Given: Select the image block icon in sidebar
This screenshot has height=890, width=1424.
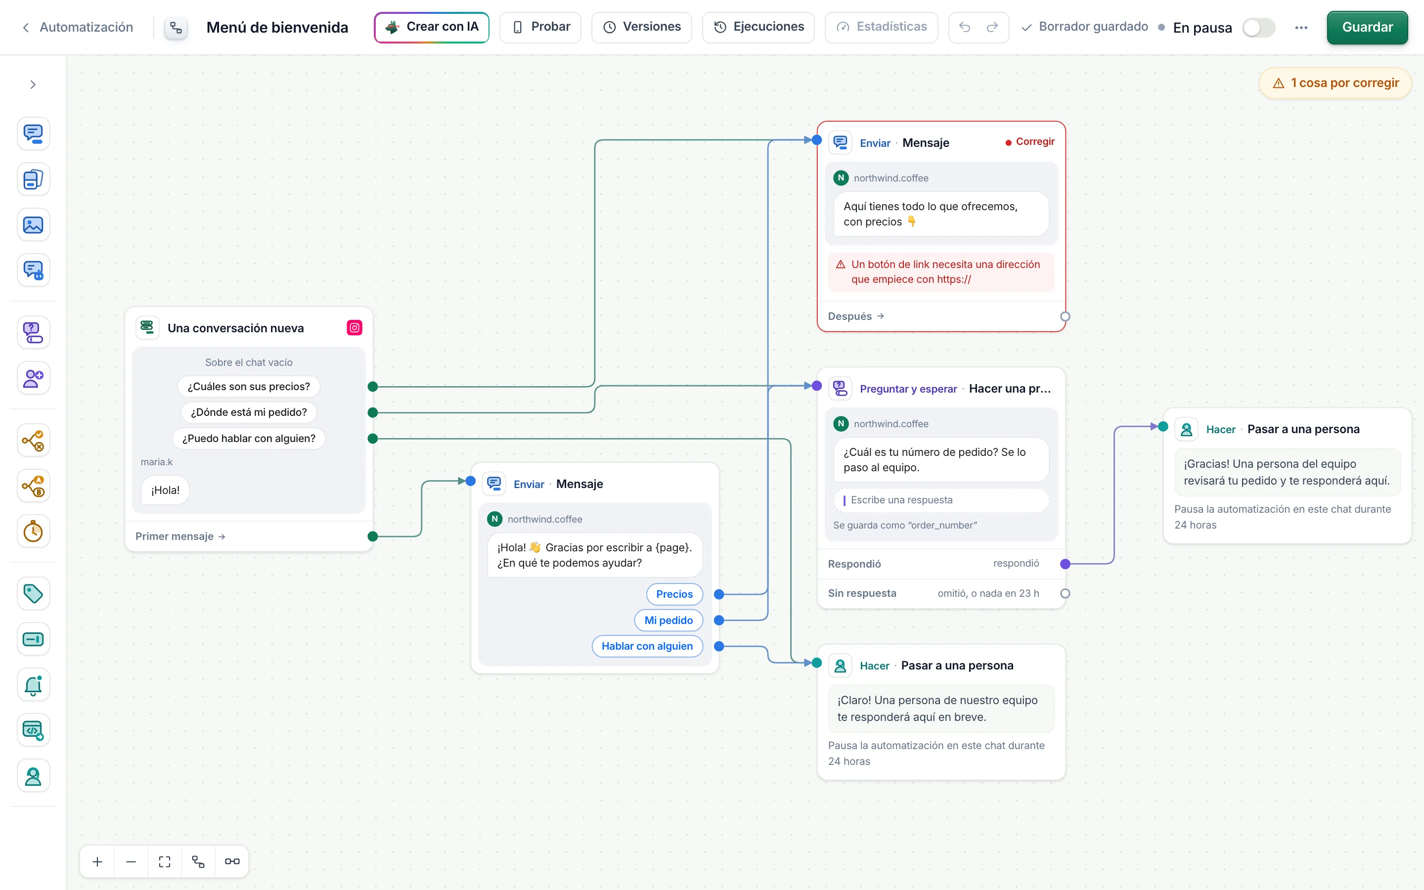Looking at the screenshot, I should coord(33,225).
